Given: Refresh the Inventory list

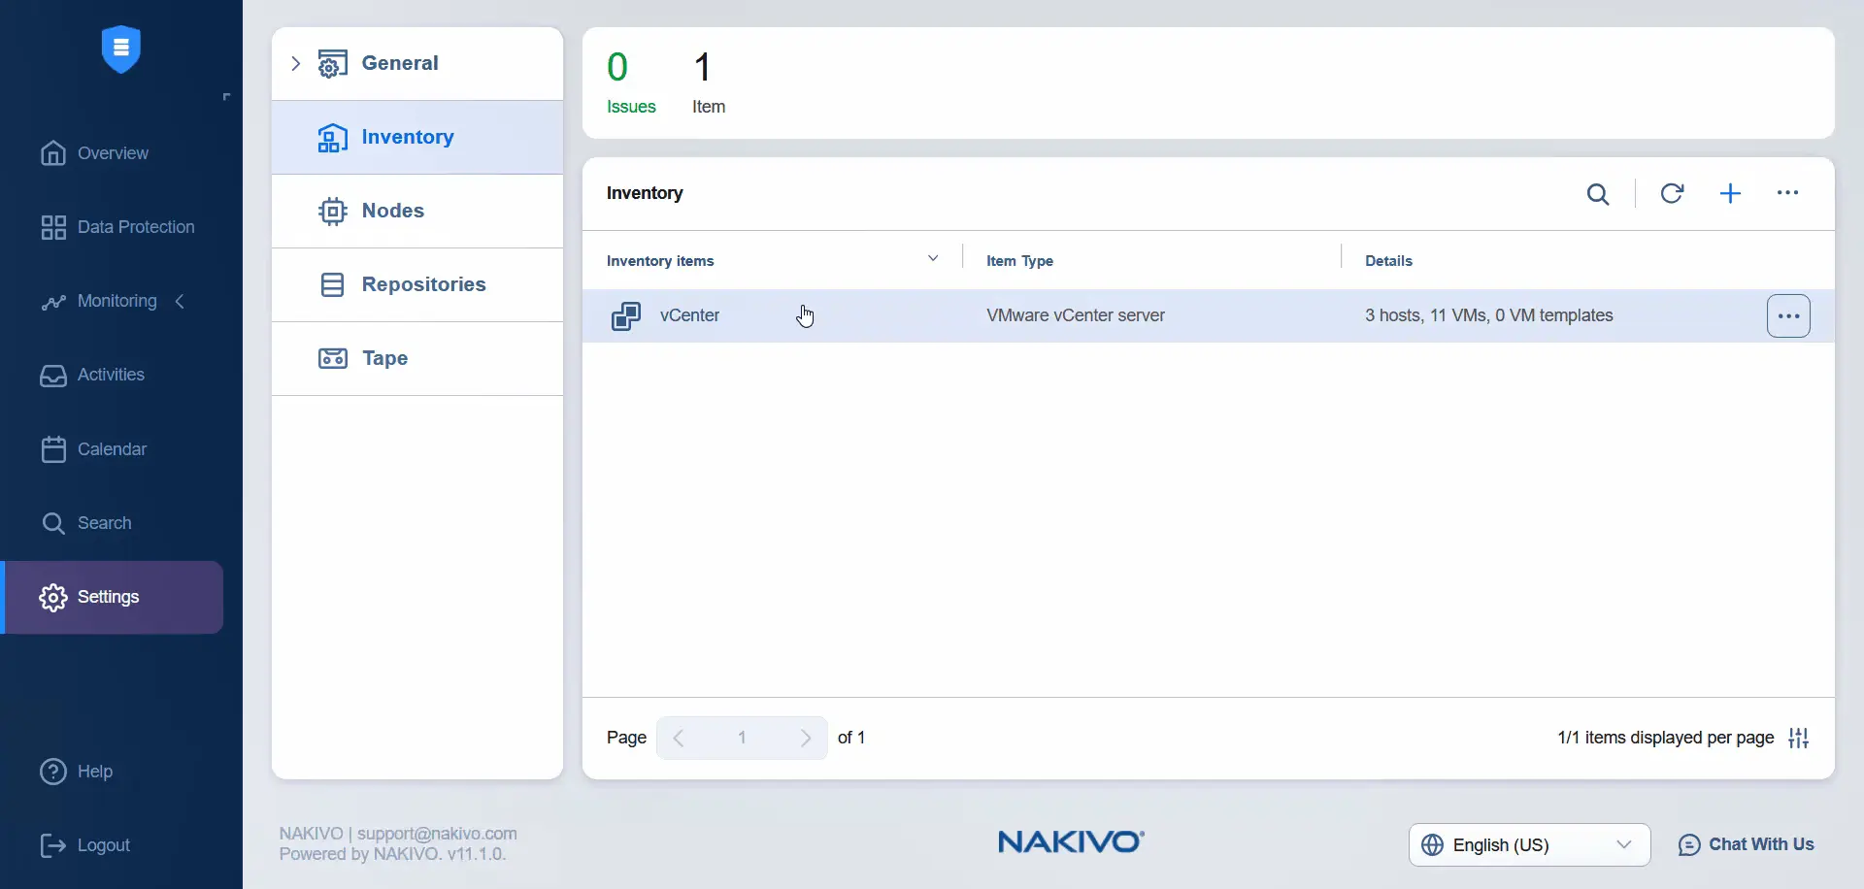Looking at the screenshot, I should 1673,193.
